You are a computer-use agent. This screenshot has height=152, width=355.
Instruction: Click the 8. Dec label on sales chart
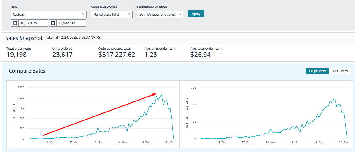pyautogui.click(x=319, y=142)
